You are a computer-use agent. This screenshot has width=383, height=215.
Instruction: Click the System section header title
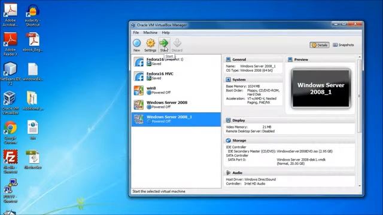[239, 79]
